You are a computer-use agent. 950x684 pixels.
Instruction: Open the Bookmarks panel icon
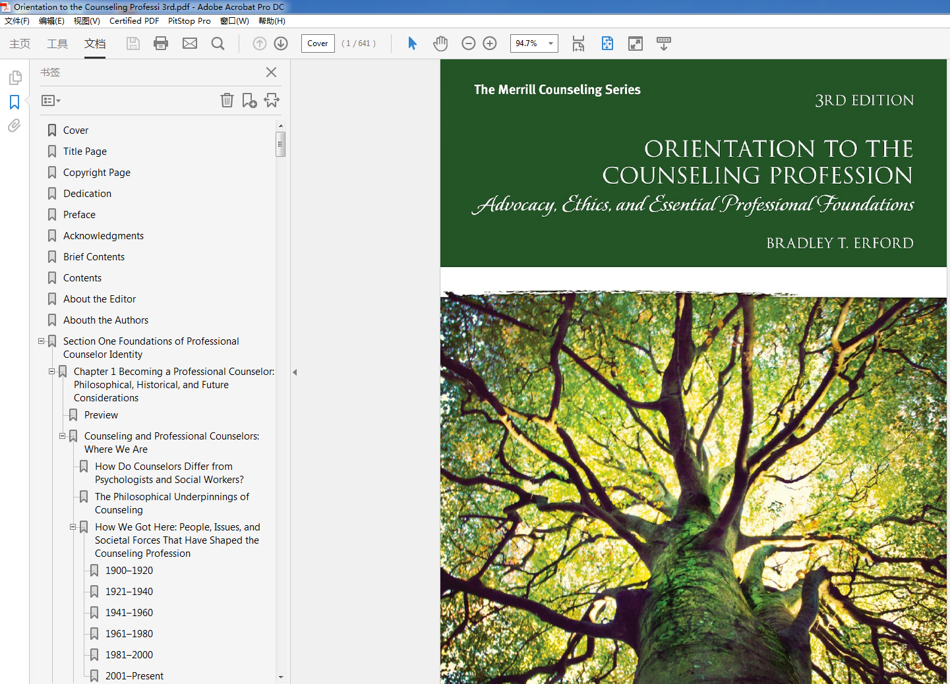tap(15, 102)
